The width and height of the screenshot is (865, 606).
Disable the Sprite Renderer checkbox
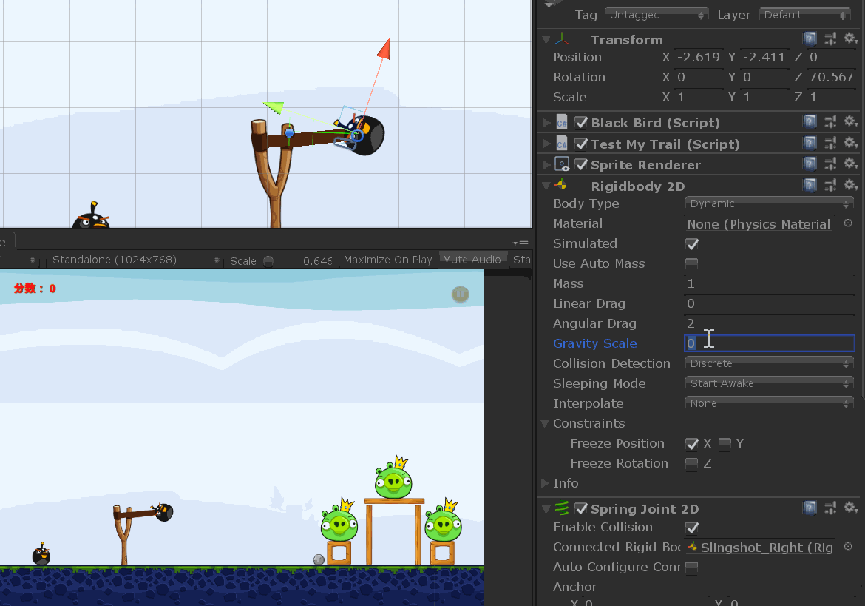pyautogui.click(x=581, y=164)
